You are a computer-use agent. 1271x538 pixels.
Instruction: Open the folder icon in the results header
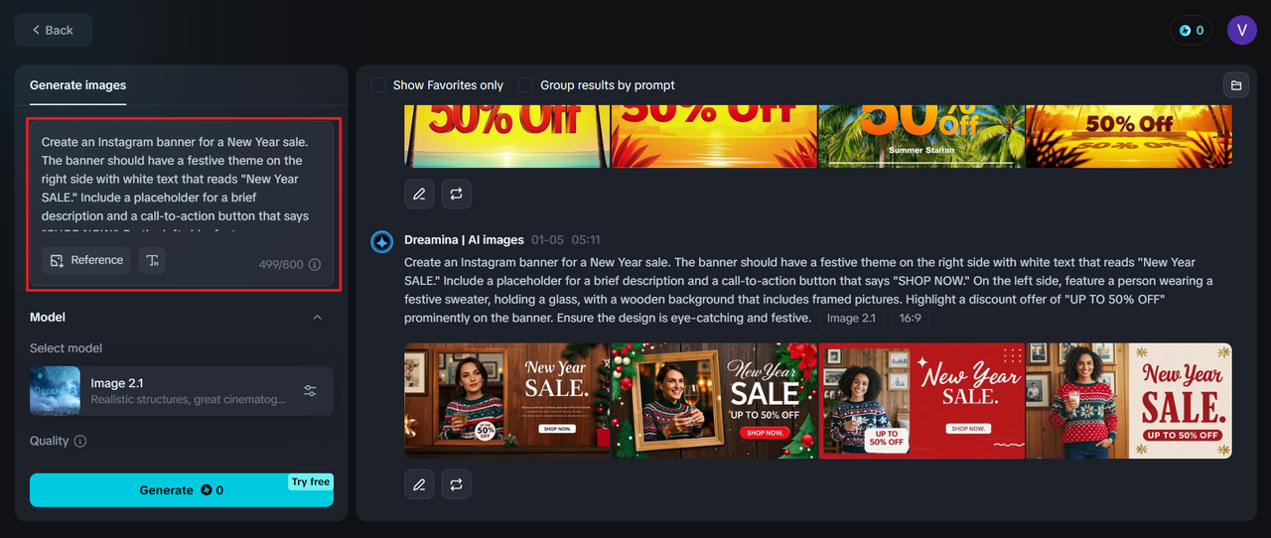coord(1236,85)
